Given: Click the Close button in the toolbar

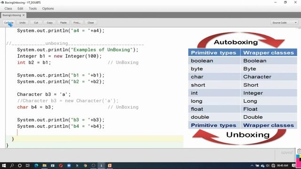Looking at the screenshot, I should point(91,23).
